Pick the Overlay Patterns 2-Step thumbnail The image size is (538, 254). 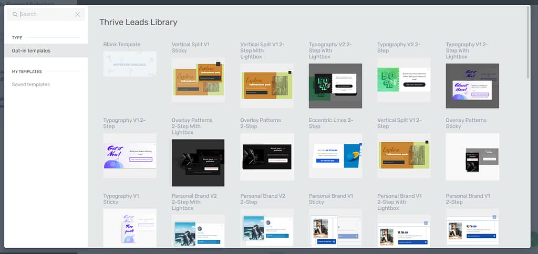coord(267,157)
